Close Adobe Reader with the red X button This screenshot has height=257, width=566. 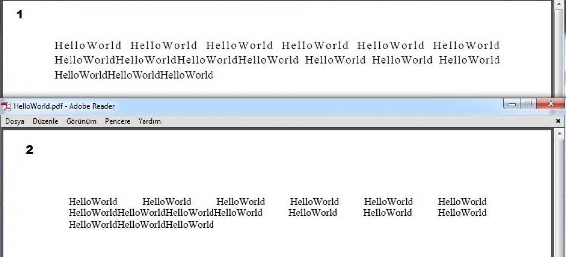(550, 104)
